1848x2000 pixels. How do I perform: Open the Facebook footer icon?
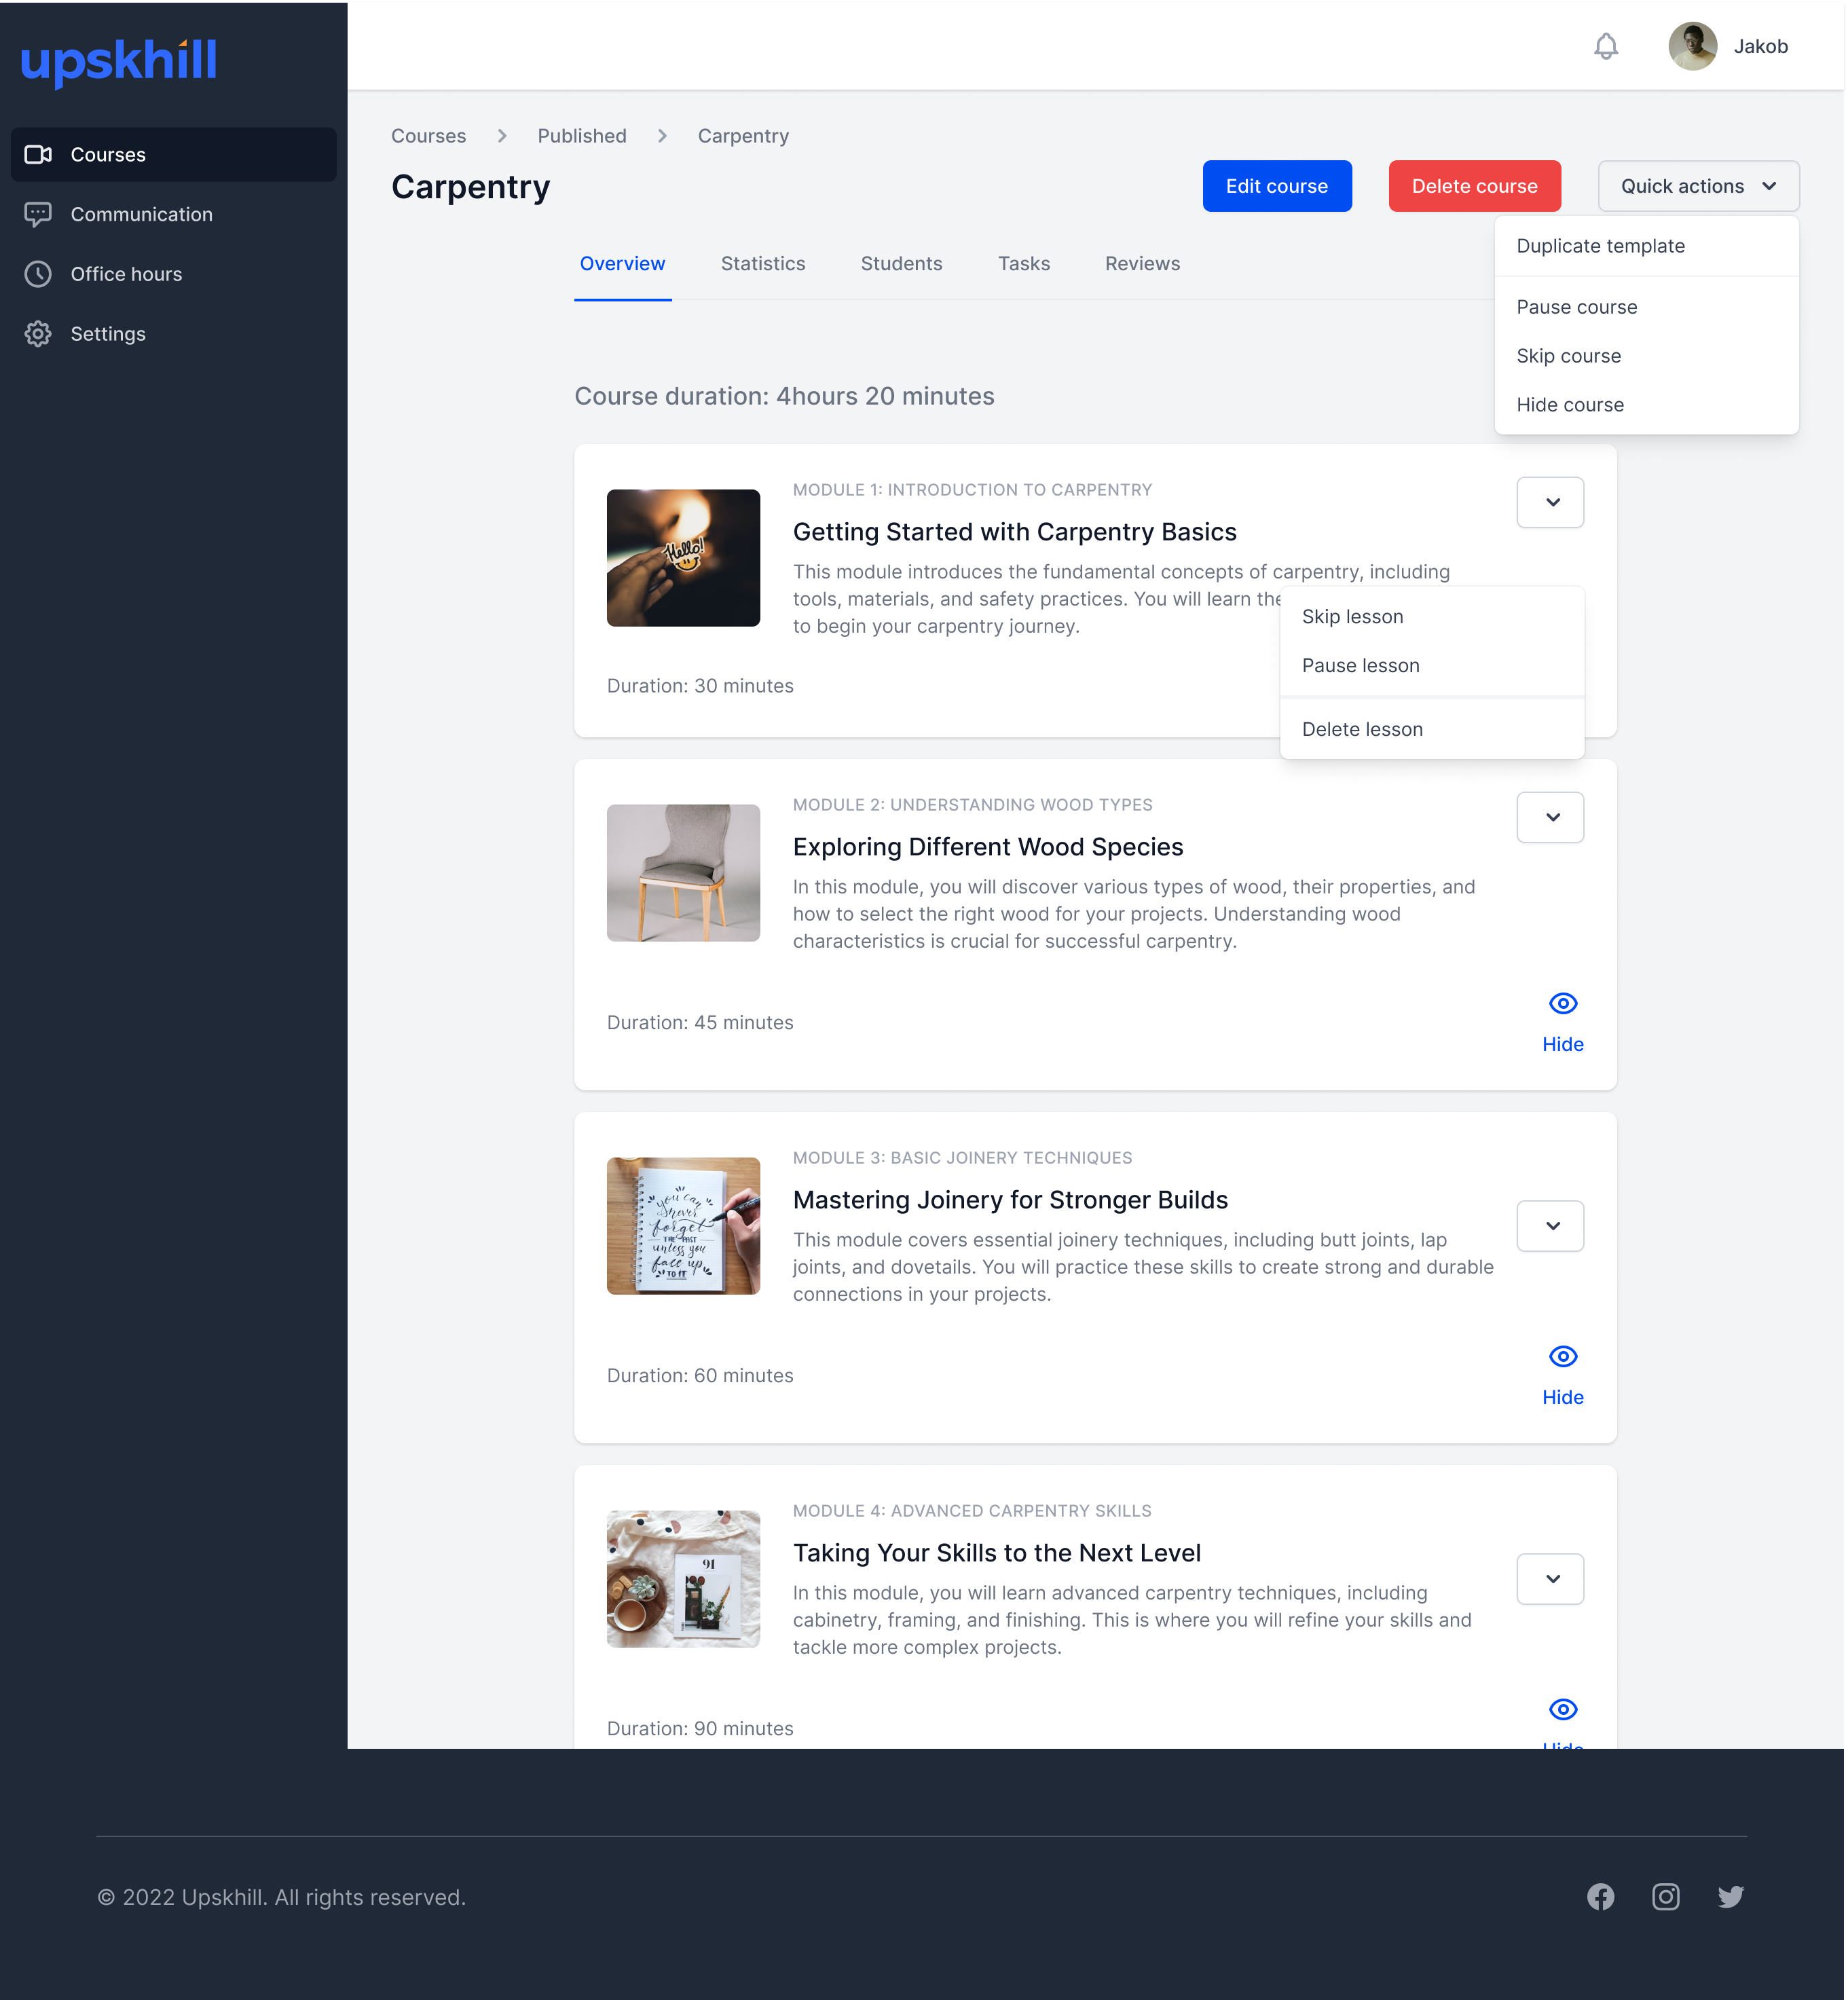point(1600,1896)
